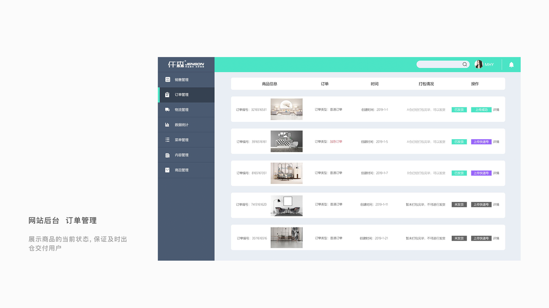This screenshot has width=549, height=308.
Task: Open 详情 for order 3511616516
Action: coord(496,238)
